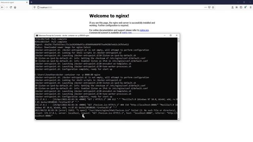Screen dimensions: 253x142
Task: Click the Digest sha256 line in terminal
Action: [82, 45]
